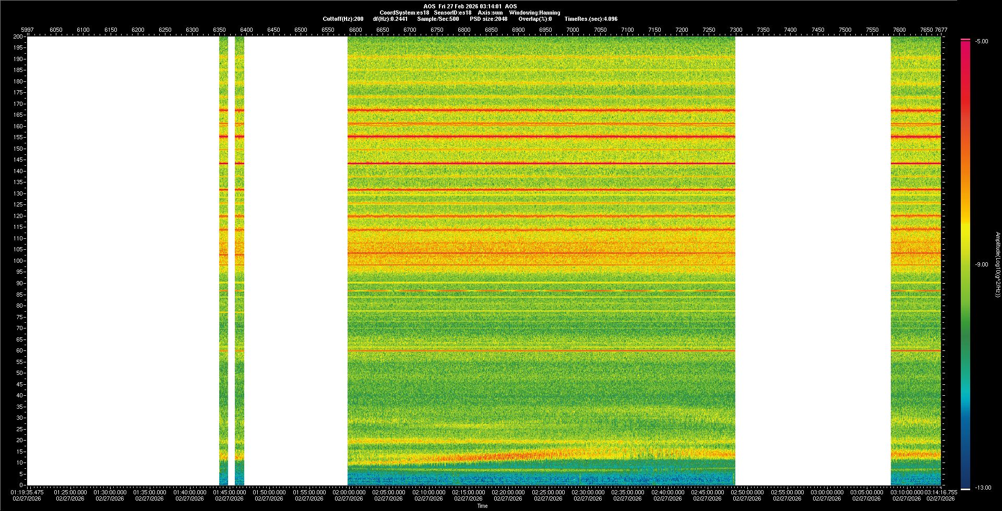The height and width of the screenshot is (511, 1002).
Task: Click the Cutoff(Hz):200 parameter text
Action: [343, 19]
